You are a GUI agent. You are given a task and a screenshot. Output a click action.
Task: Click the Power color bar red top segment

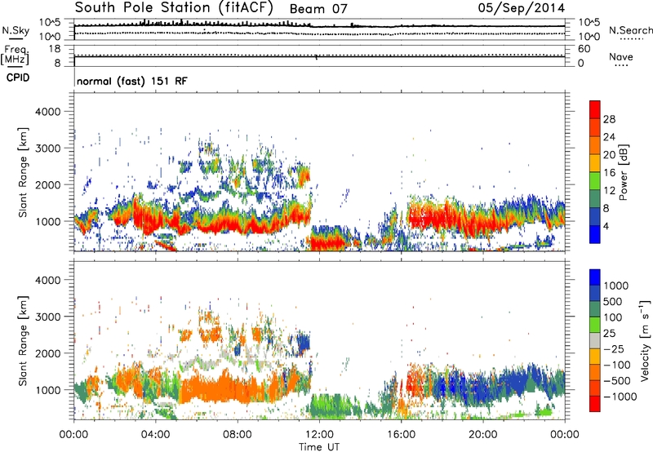595,110
